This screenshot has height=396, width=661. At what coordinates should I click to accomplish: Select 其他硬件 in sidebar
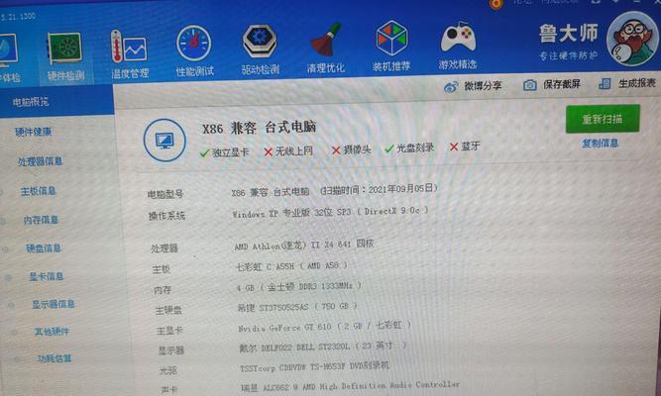[52, 332]
